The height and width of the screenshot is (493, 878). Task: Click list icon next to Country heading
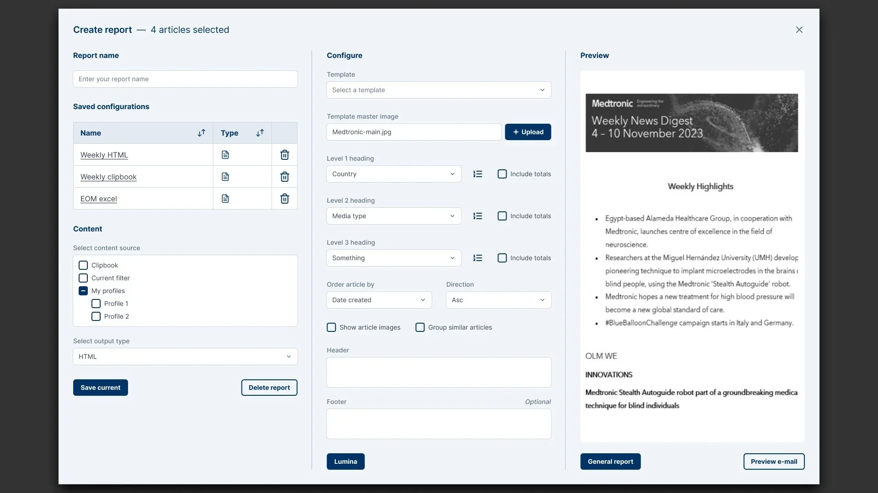(477, 174)
